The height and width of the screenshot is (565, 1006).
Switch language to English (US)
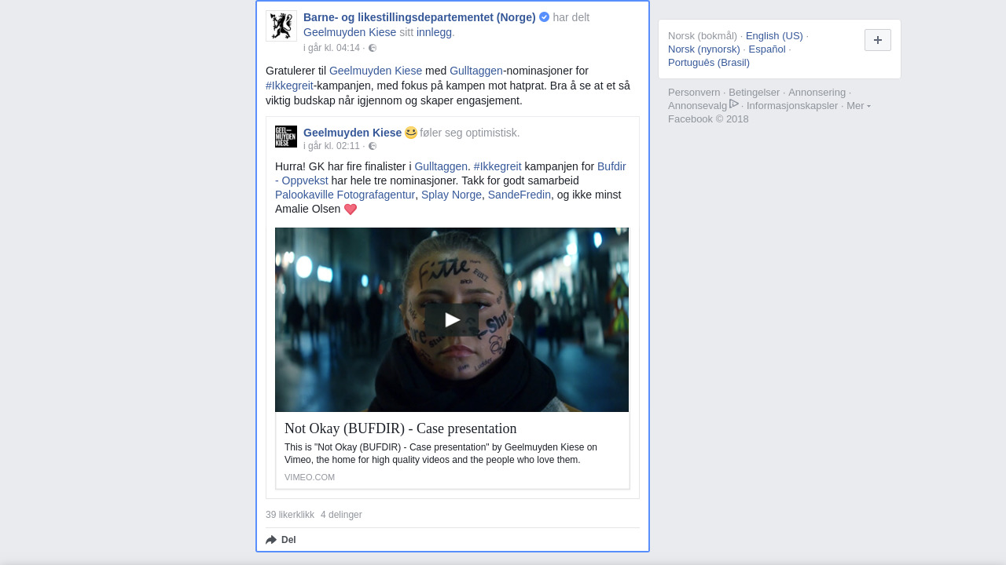[x=774, y=35]
